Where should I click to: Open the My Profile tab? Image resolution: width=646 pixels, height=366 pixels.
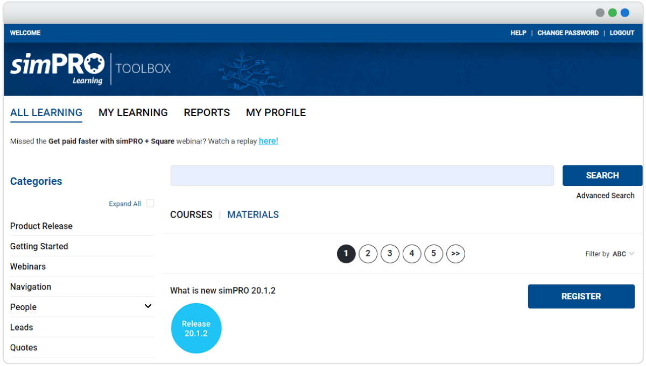click(276, 112)
